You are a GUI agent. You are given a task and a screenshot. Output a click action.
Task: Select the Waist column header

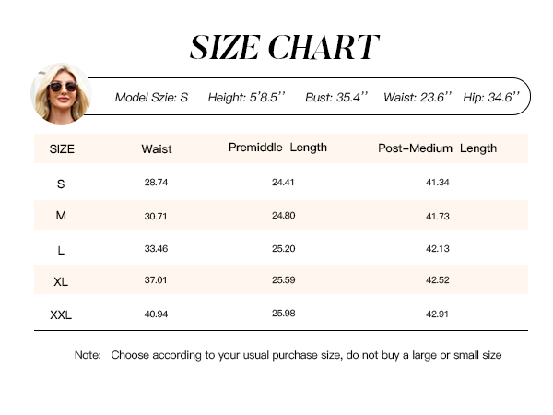[157, 148]
